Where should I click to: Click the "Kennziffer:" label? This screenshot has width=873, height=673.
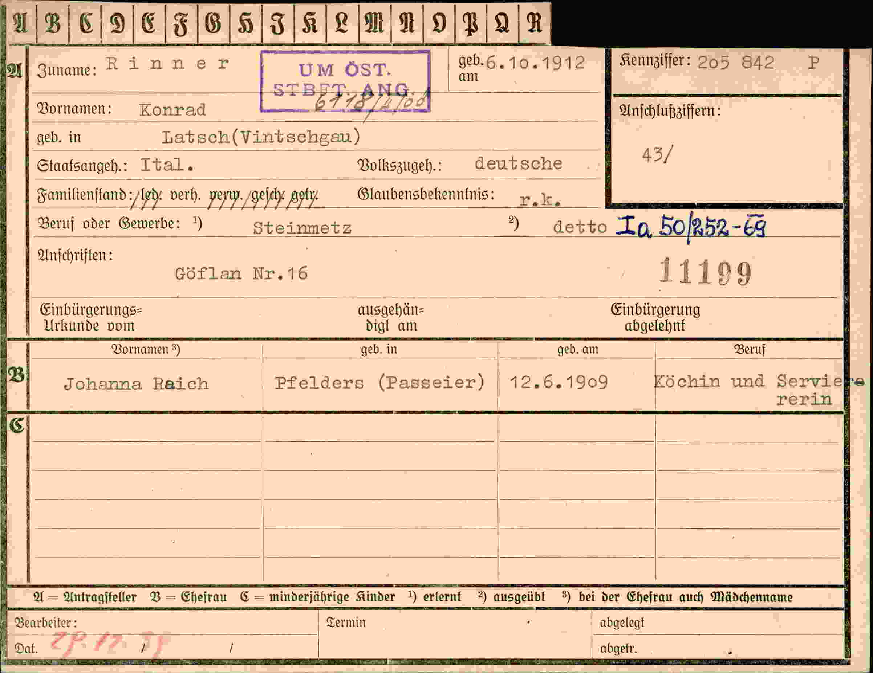click(x=655, y=61)
